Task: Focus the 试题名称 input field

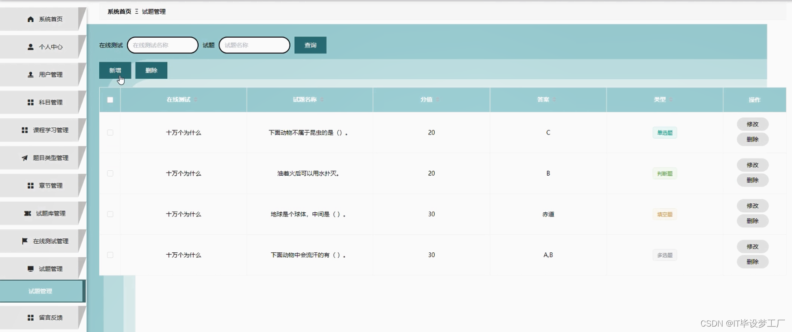Action: 254,45
